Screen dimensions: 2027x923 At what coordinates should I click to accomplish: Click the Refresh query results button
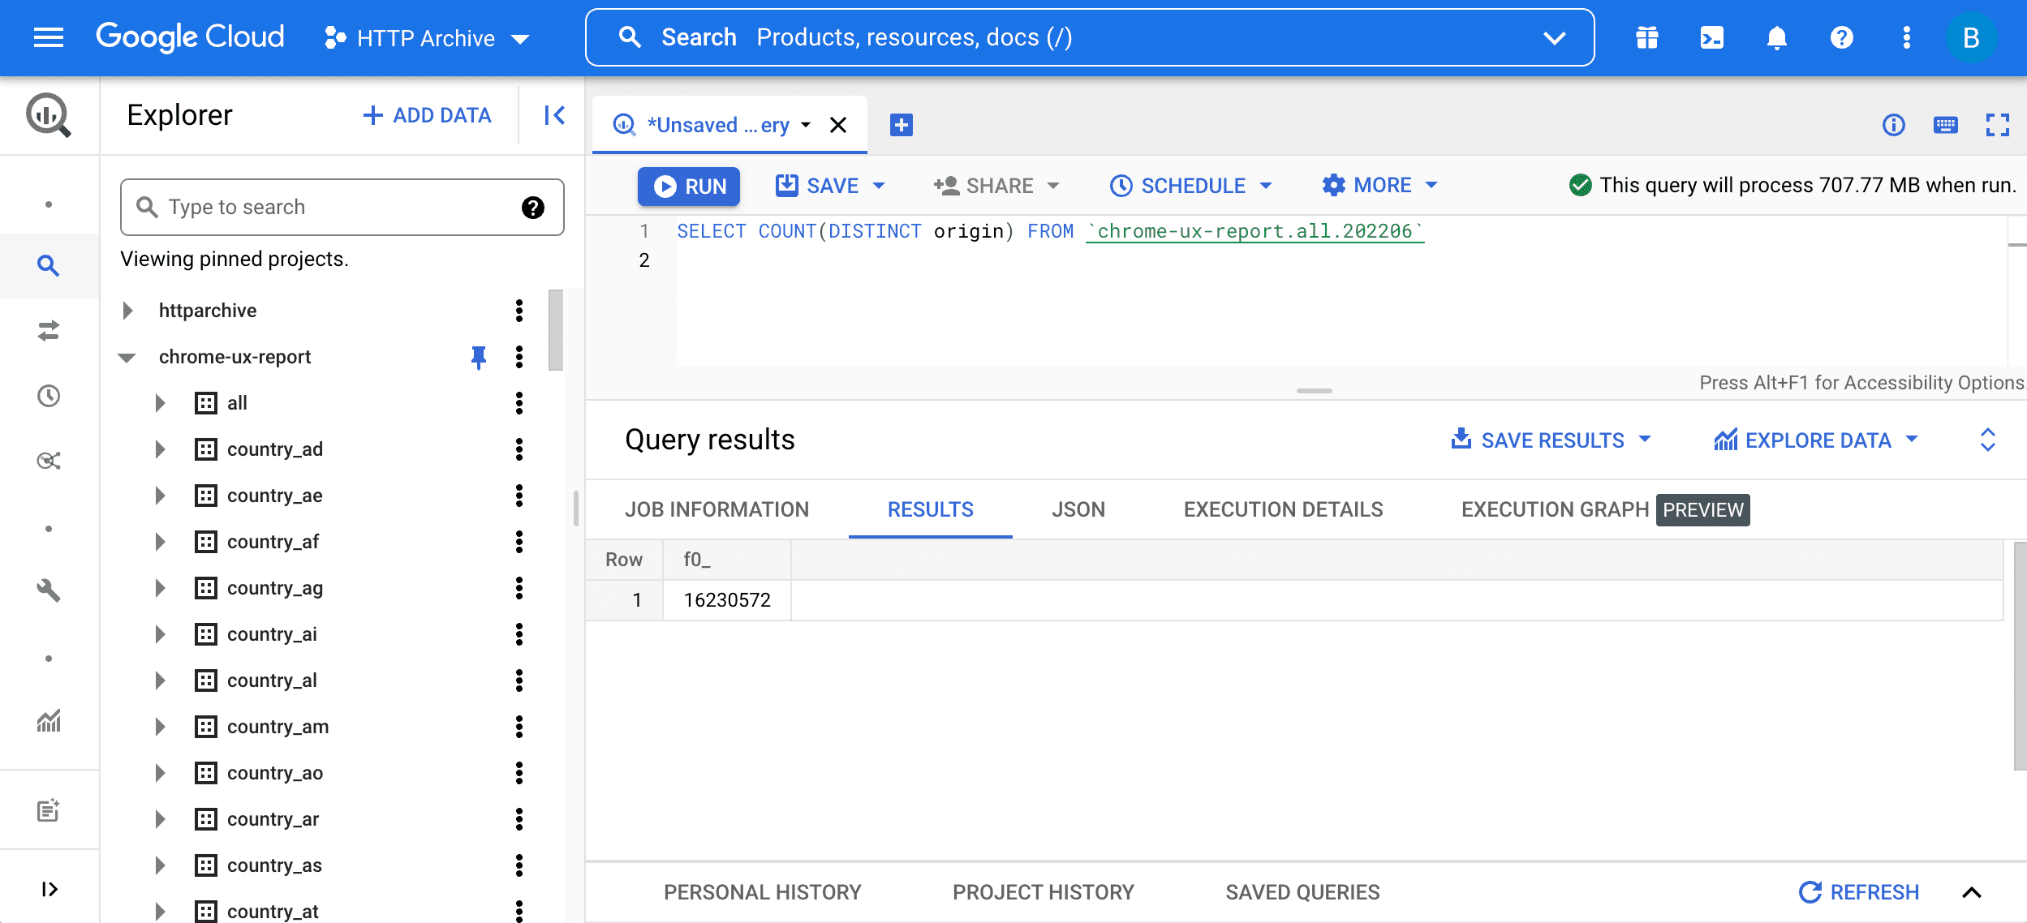pyautogui.click(x=1861, y=891)
